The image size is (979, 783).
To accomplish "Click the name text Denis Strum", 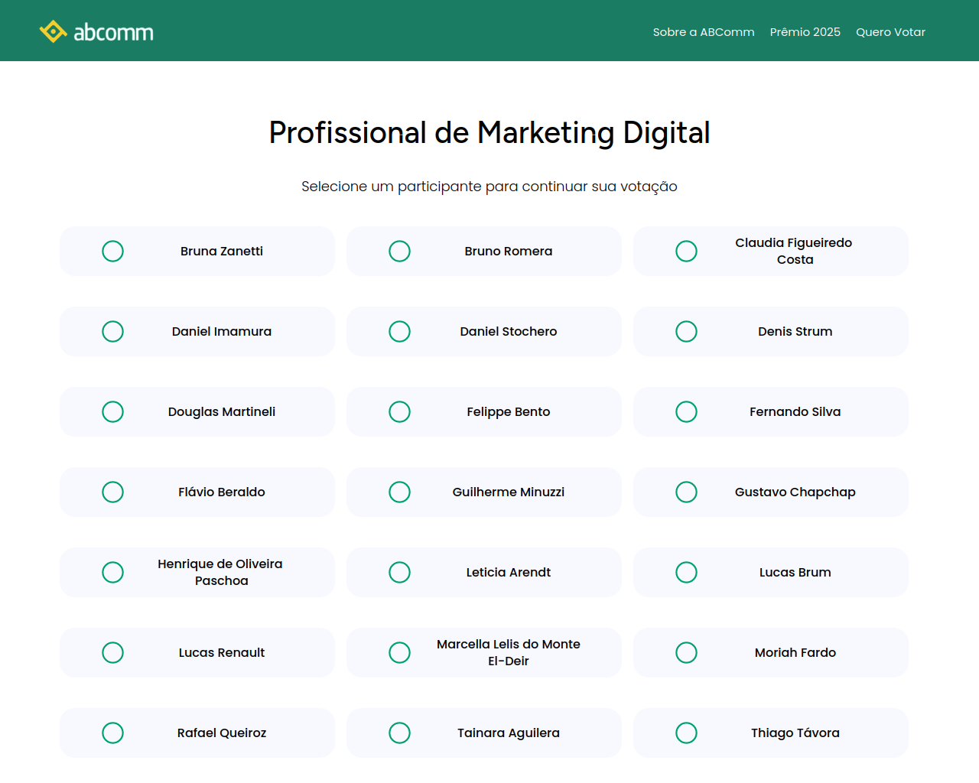I will click(795, 331).
